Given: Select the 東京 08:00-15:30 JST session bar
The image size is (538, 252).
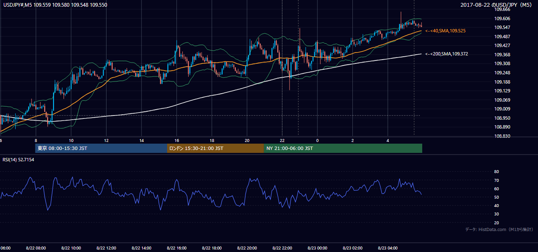Looking at the screenshot, I should (x=101, y=148).
